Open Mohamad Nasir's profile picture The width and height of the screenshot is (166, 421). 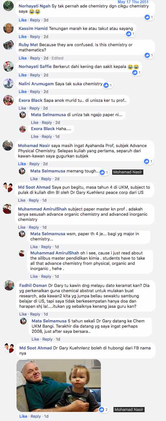(8, 145)
